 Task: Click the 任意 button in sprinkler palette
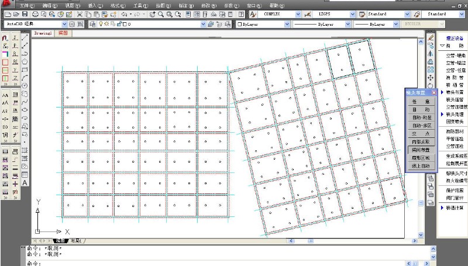coord(421,101)
